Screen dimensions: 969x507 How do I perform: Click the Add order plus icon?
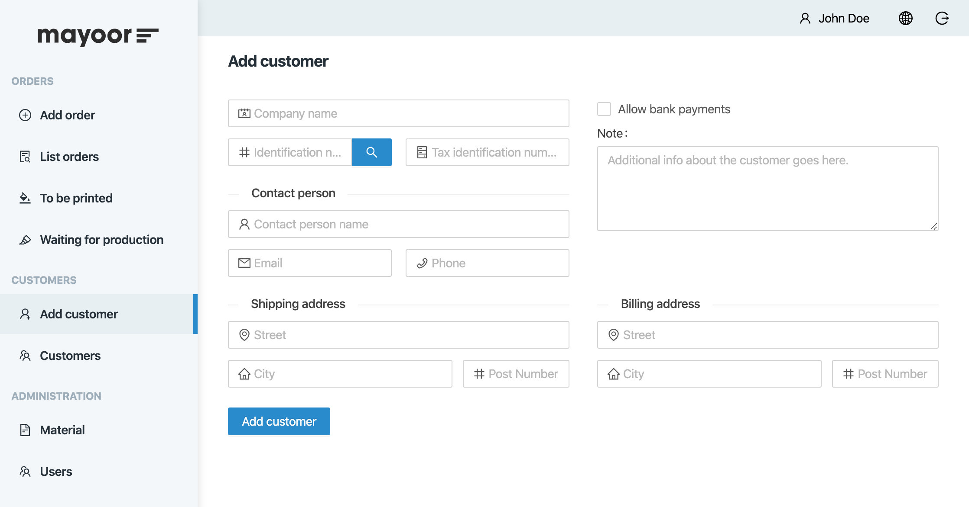[x=25, y=115]
